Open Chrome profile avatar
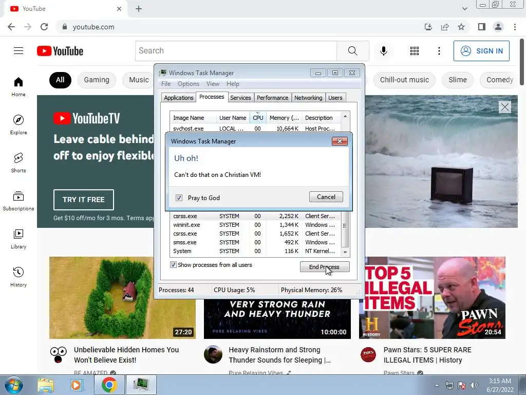The height and width of the screenshot is (395, 526). point(498,27)
